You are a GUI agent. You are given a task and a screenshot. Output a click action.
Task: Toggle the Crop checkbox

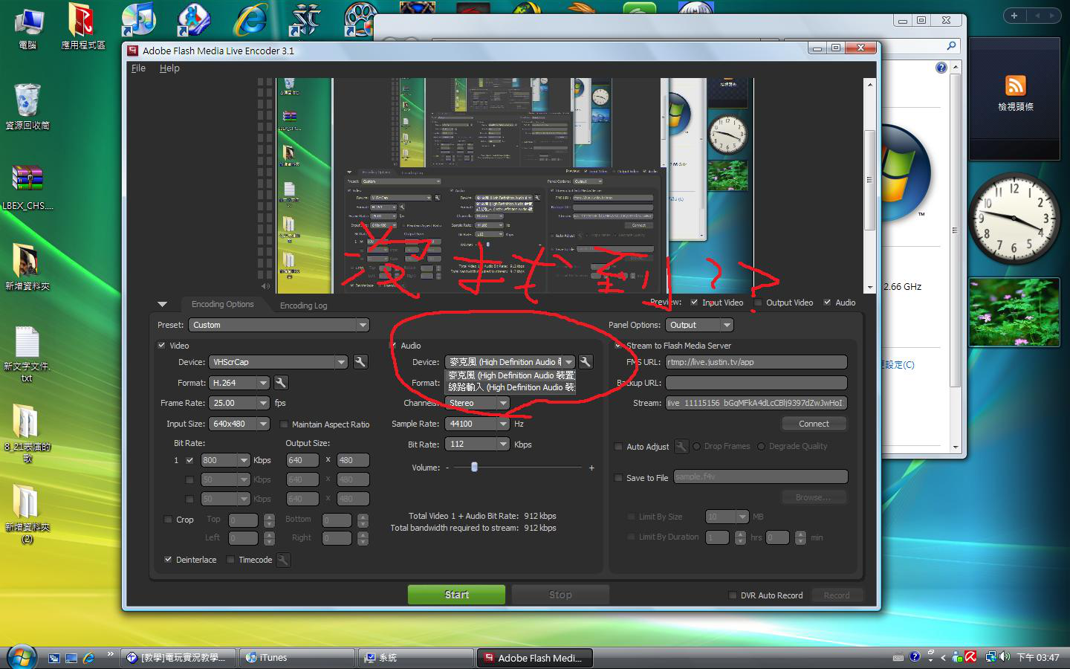[168, 520]
